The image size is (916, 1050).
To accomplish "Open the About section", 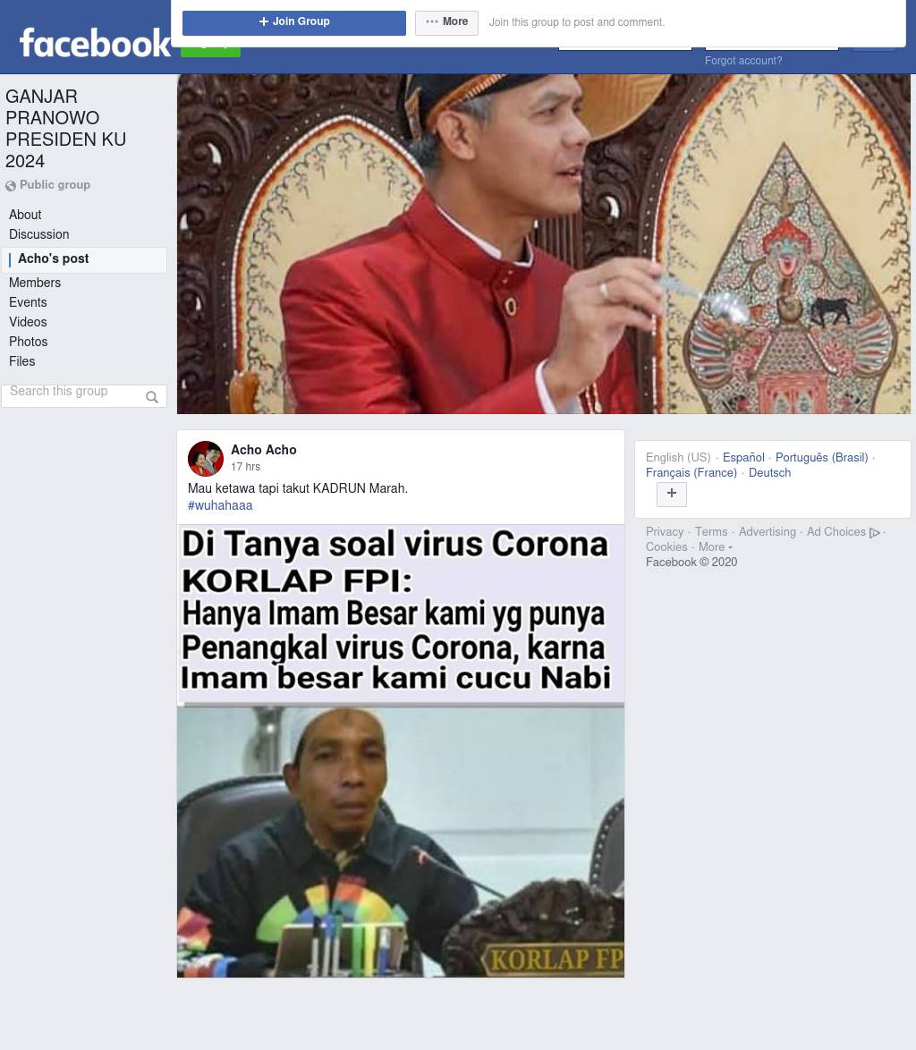I will 25,215.
